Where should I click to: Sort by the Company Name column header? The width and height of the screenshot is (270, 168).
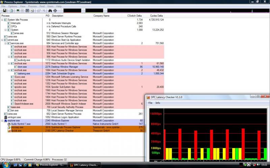click(x=101, y=16)
